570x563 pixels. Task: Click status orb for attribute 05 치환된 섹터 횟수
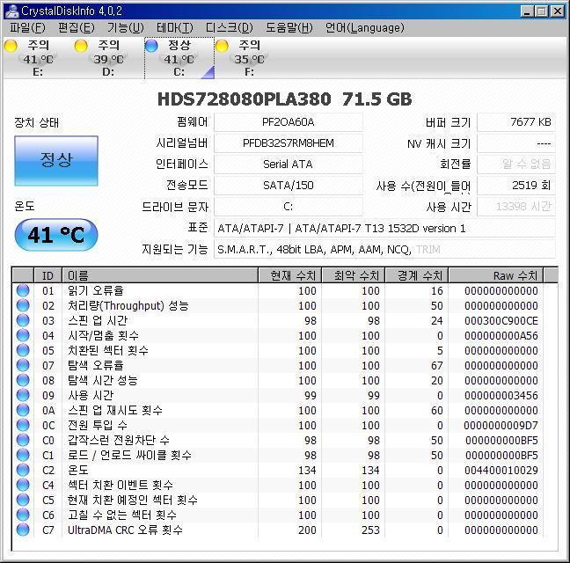(x=23, y=350)
